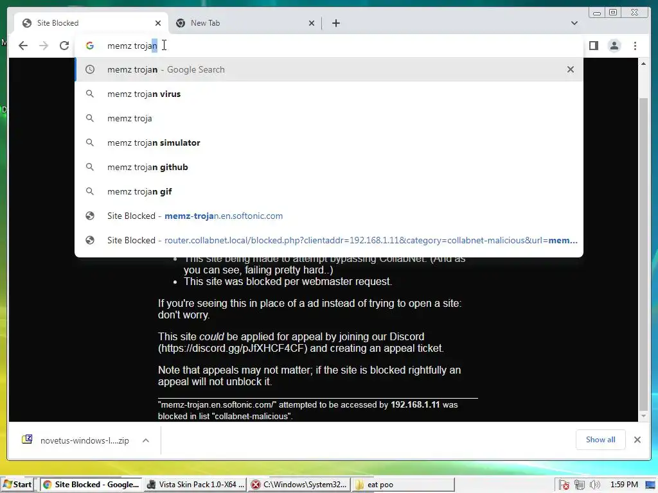
Task: Switch to the New Tab tab
Action: (245, 23)
